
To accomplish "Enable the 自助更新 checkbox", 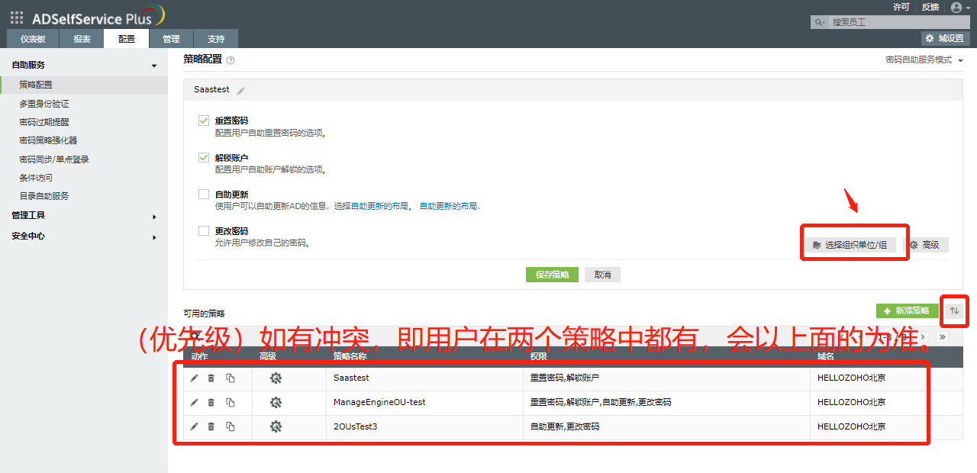I will pos(204,195).
